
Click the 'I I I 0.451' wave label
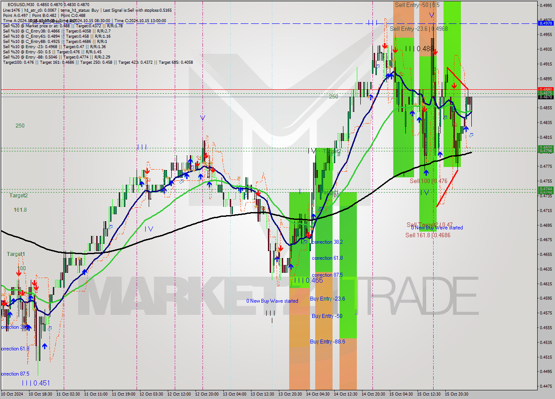(36, 383)
